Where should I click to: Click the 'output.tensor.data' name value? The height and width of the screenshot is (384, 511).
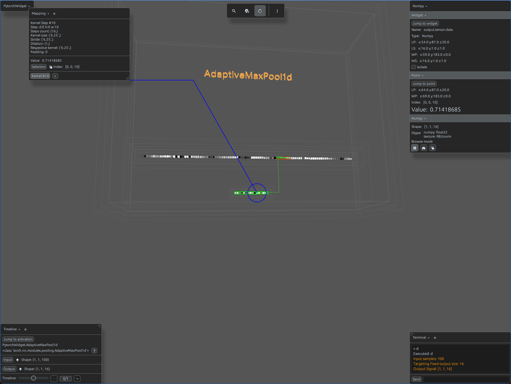[438, 30]
